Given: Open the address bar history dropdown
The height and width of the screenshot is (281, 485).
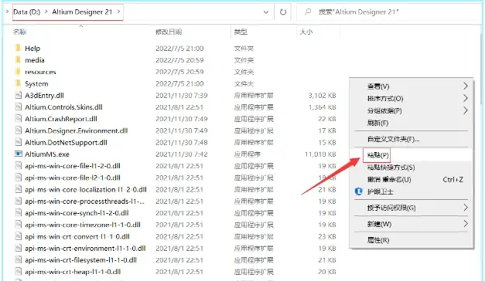Looking at the screenshot, I should tap(265, 12).
